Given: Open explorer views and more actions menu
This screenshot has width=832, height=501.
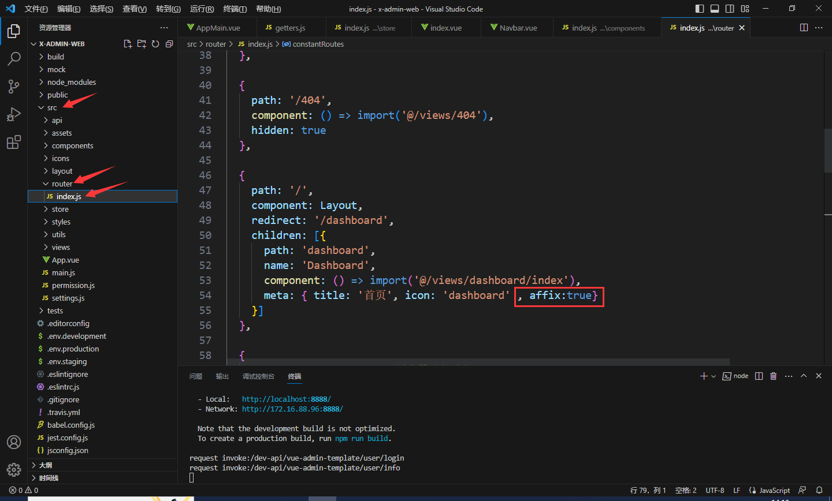Looking at the screenshot, I should [164, 28].
